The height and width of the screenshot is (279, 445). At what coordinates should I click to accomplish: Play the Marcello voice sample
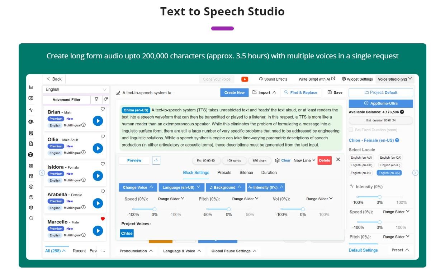tap(98, 231)
